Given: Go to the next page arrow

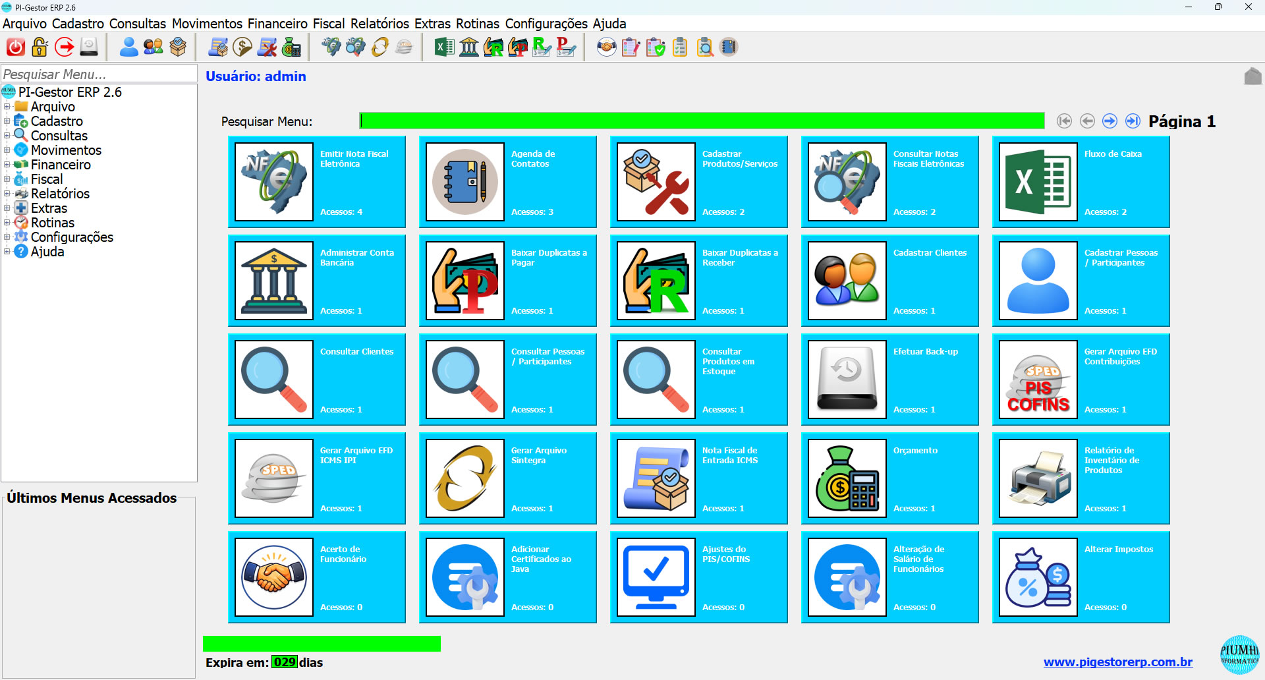Looking at the screenshot, I should (1110, 121).
